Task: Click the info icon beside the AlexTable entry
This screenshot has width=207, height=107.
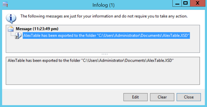Action: tap(18, 36)
